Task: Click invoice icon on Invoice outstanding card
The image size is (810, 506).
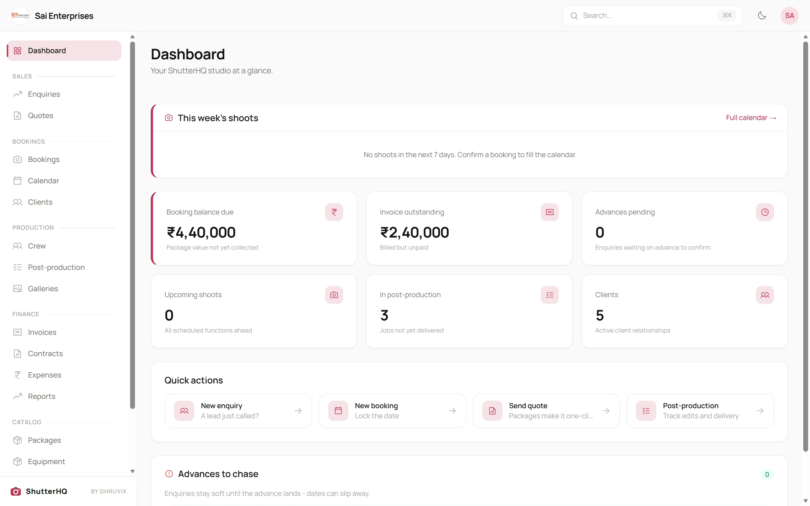Action: tap(549, 212)
